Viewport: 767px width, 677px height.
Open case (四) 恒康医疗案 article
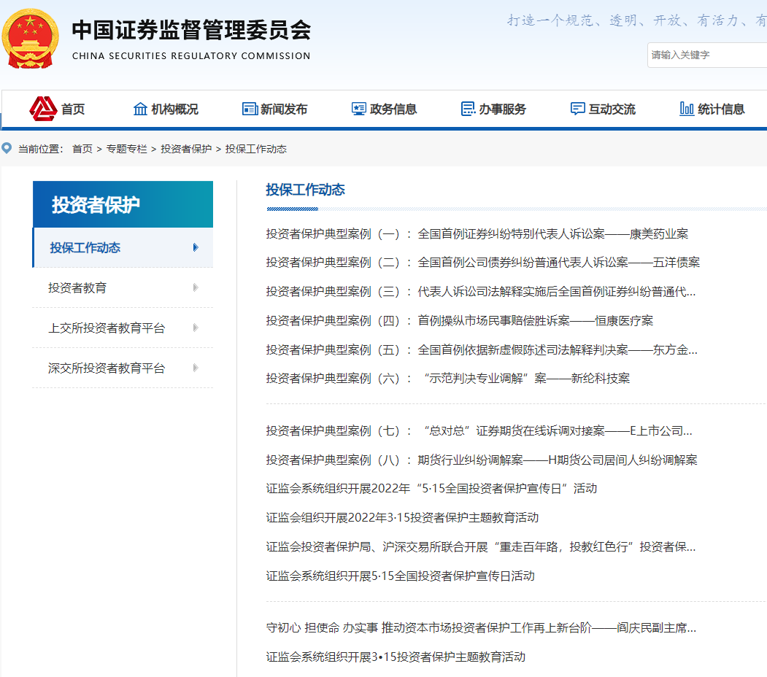pyautogui.click(x=459, y=320)
